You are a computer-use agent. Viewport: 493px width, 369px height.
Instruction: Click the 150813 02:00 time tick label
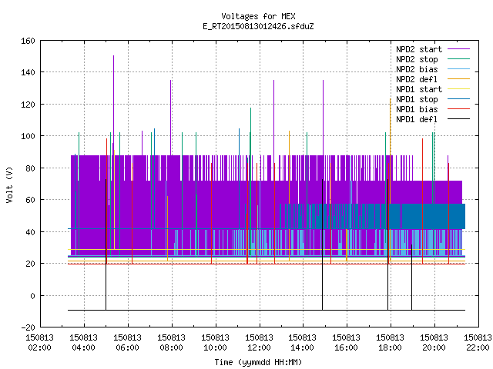[39, 342]
